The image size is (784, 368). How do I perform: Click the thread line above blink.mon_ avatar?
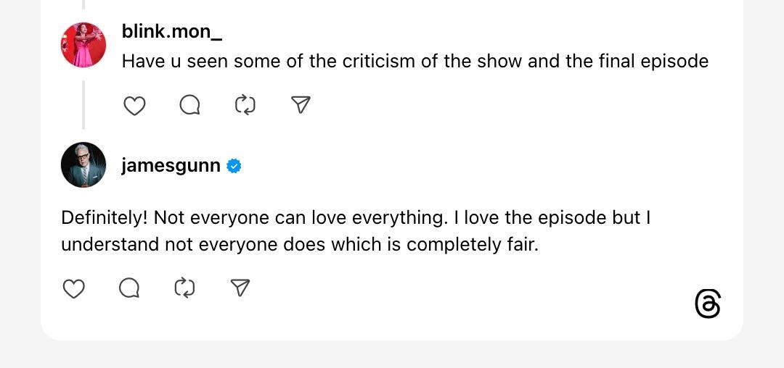83,4
